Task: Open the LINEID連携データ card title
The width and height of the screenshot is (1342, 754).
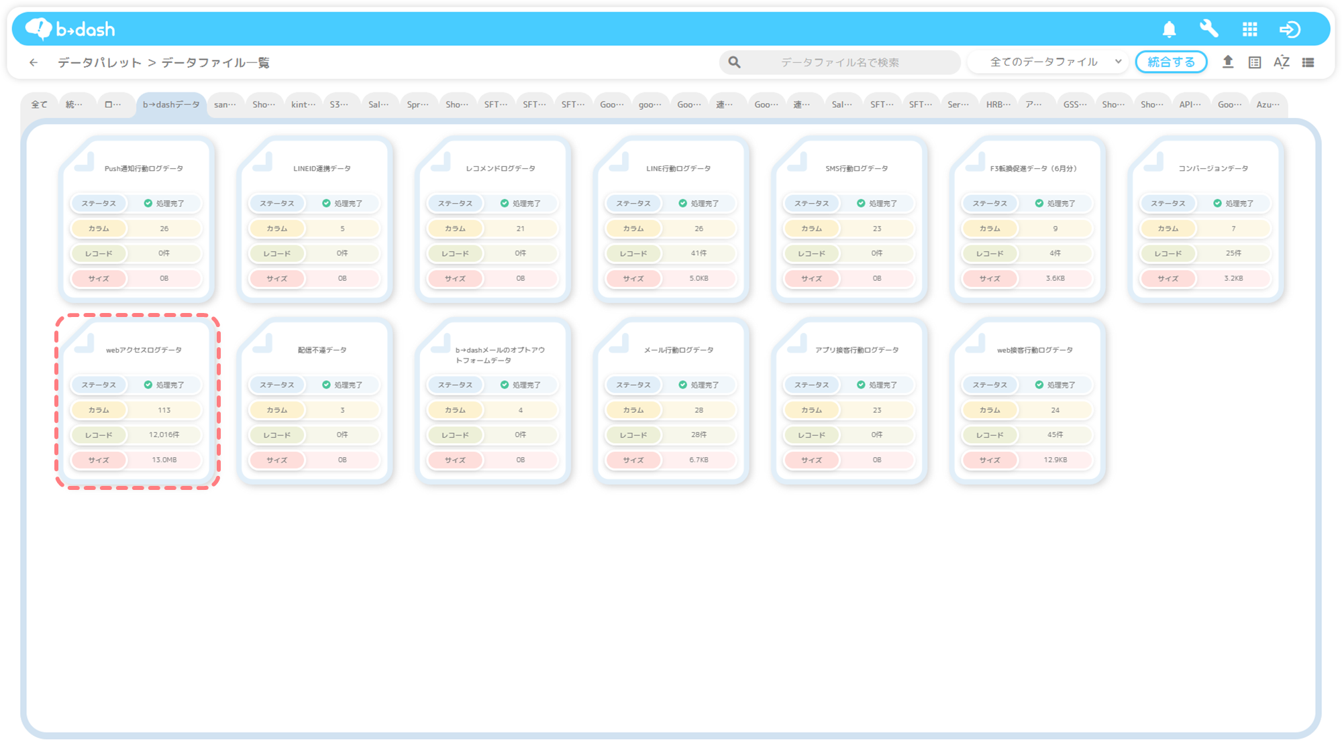Action: [322, 168]
